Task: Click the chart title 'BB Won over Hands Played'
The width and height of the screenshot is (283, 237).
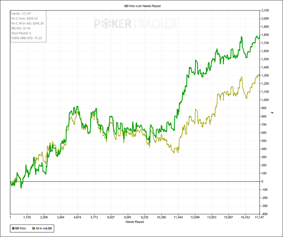Action: click(142, 6)
